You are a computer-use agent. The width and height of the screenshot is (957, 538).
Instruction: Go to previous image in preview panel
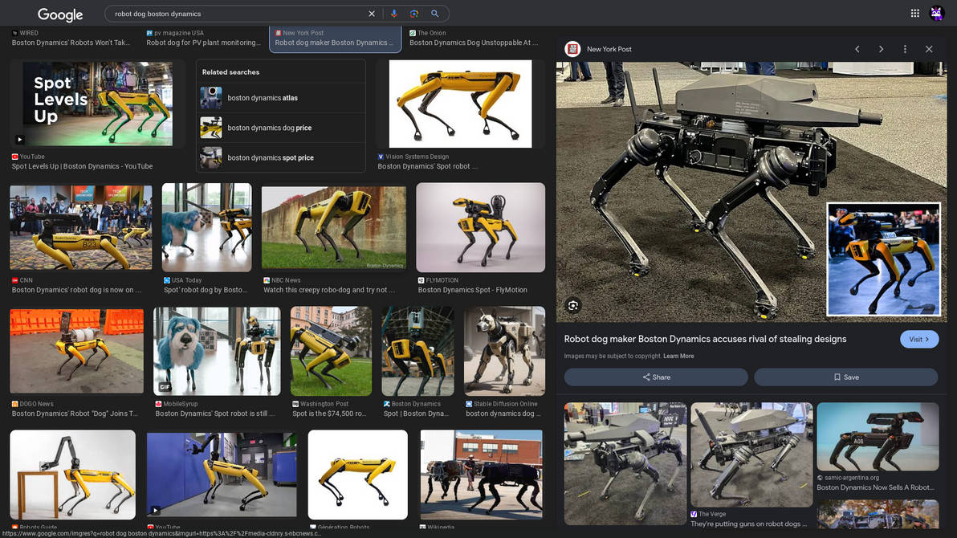tap(857, 49)
